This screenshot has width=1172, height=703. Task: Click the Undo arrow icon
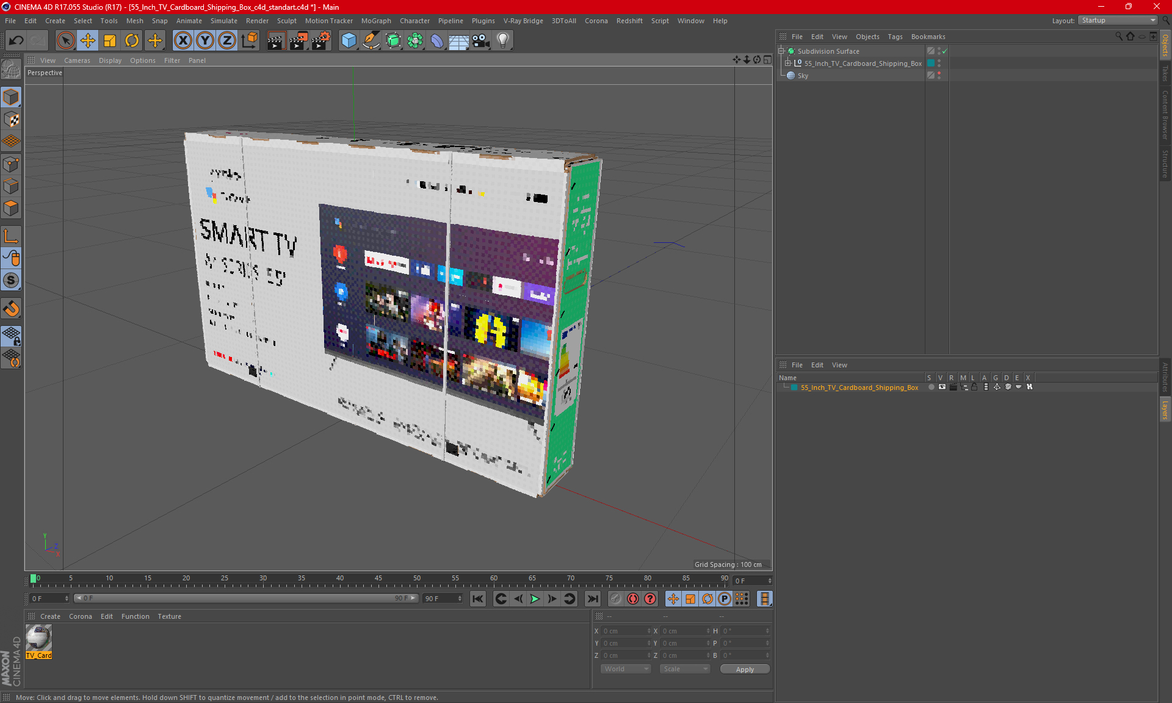click(x=16, y=41)
